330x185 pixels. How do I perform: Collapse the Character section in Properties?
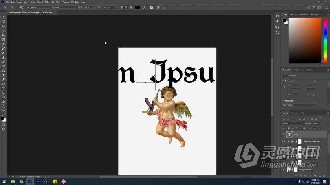click(x=283, y=101)
